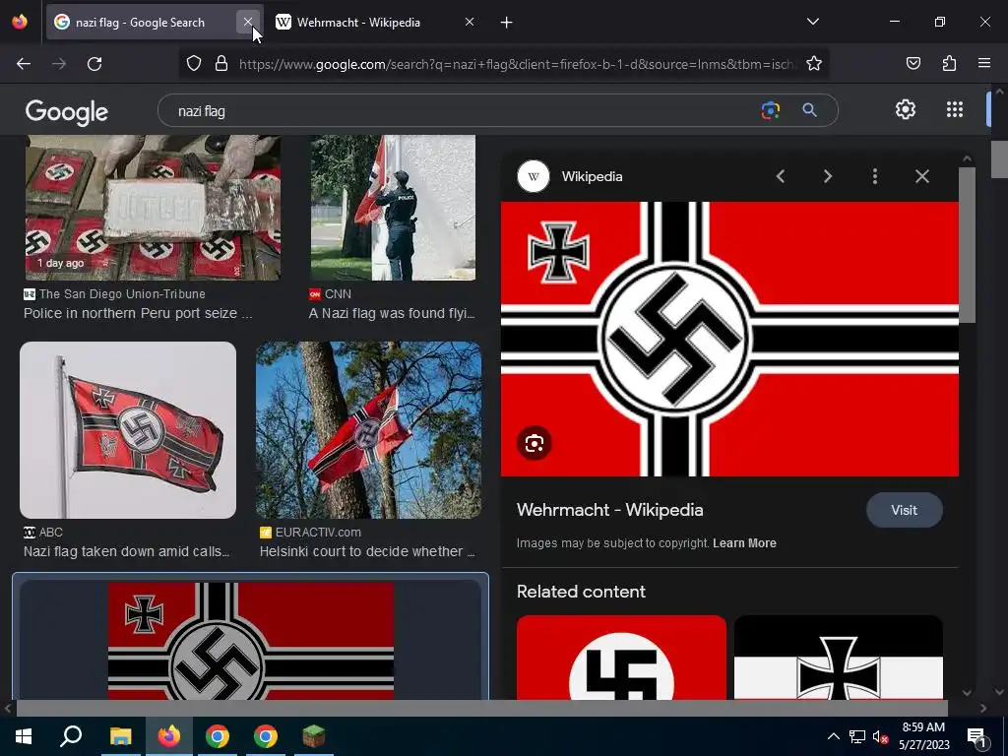Close the Google Search tab
The image size is (1008, 756).
(x=247, y=22)
